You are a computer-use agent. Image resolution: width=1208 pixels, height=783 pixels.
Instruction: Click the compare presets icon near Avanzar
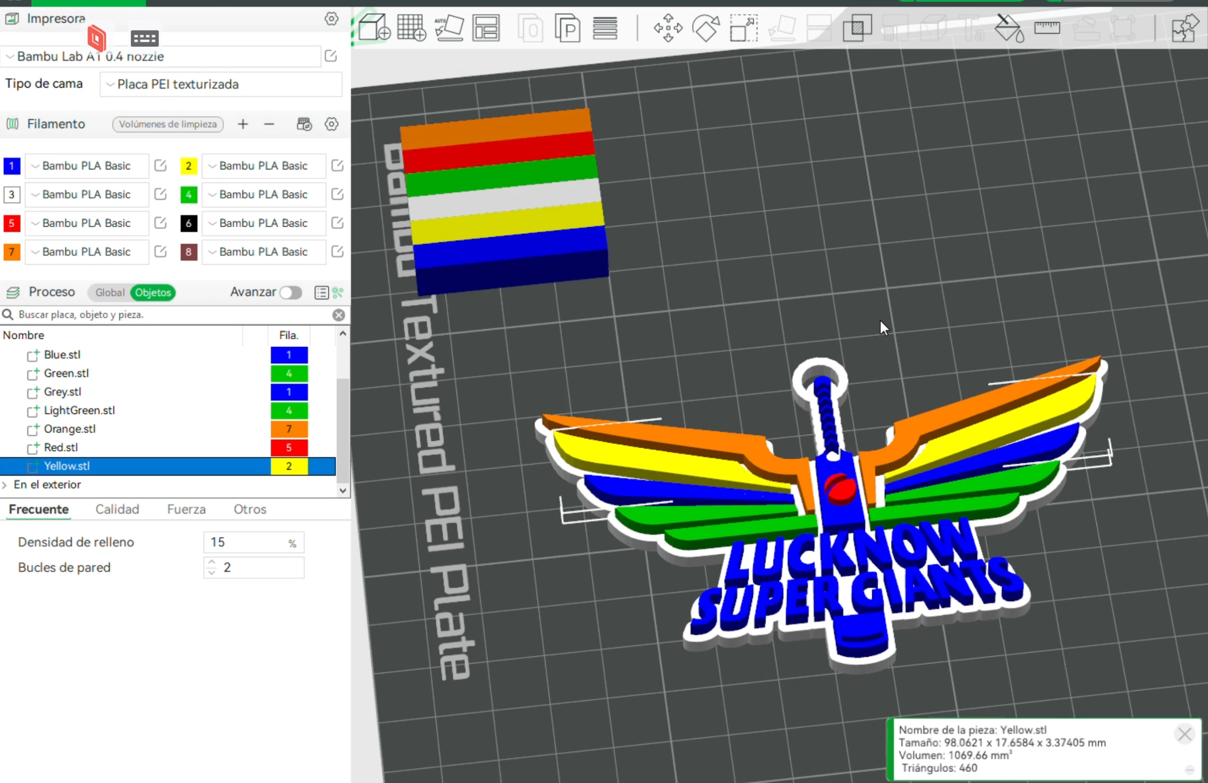click(338, 292)
